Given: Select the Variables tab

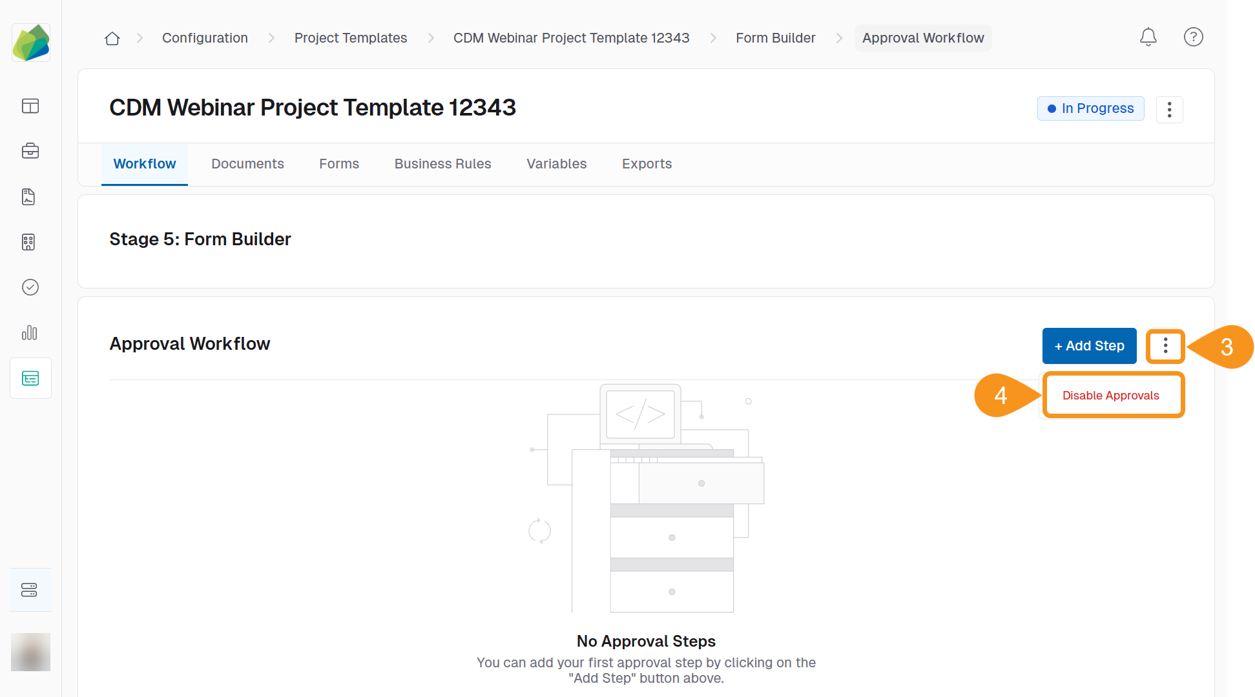Looking at the screenshot, I should [556, 164].
